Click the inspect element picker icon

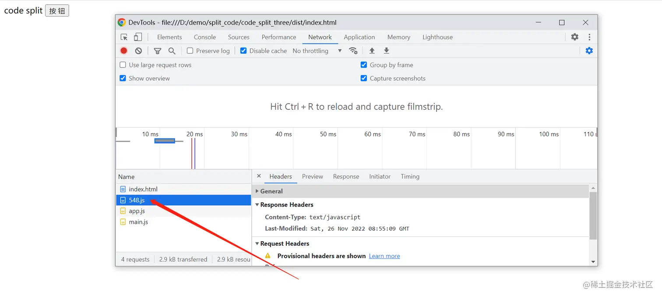(x=124, y=37)
